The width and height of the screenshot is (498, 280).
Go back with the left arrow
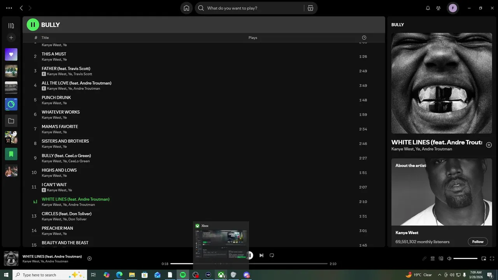coord(21,8)
